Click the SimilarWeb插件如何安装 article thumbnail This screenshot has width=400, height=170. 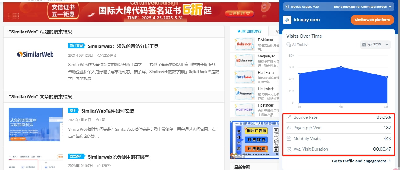(x=36, y=125)
